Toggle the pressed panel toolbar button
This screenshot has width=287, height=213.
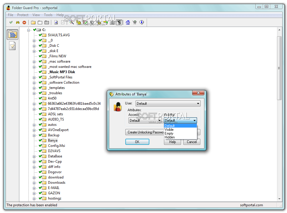(x=119, y=23)
